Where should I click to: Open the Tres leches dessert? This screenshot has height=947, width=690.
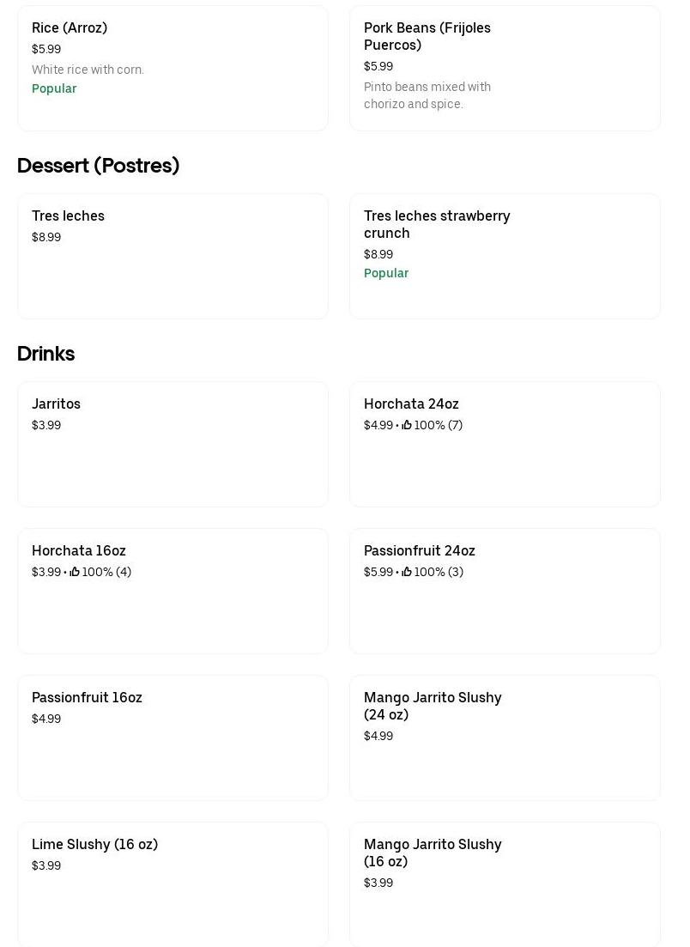(x=172, y=256)
